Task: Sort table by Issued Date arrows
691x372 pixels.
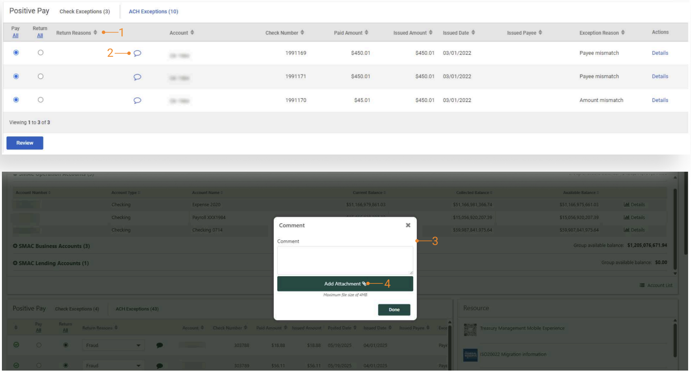Action: pyautogui.click(x=473, y=33)
